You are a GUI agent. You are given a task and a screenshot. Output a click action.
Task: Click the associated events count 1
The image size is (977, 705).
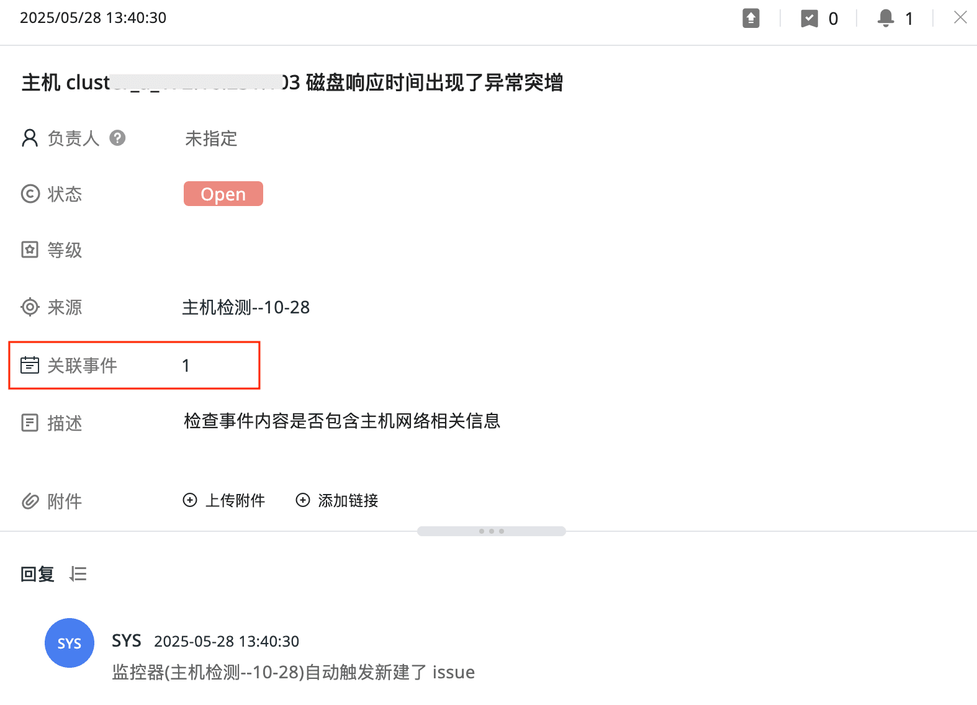186,366
